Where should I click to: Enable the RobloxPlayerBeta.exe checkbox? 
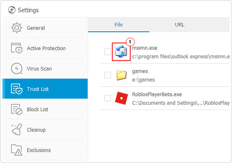(108, 98)
